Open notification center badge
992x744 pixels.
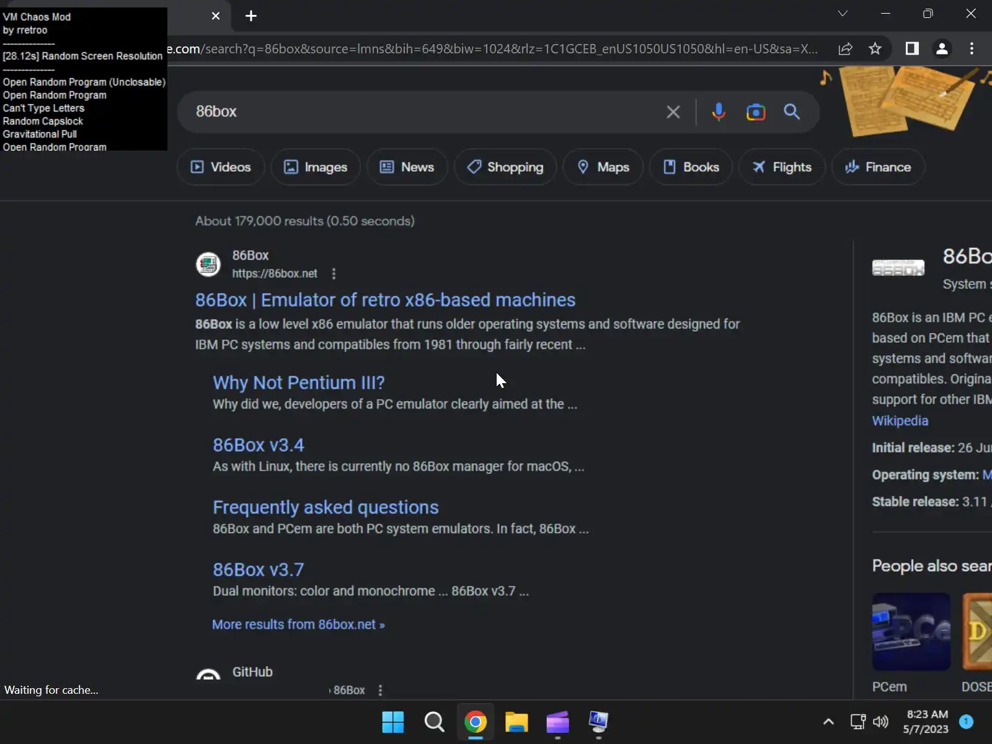pos(966,722)
